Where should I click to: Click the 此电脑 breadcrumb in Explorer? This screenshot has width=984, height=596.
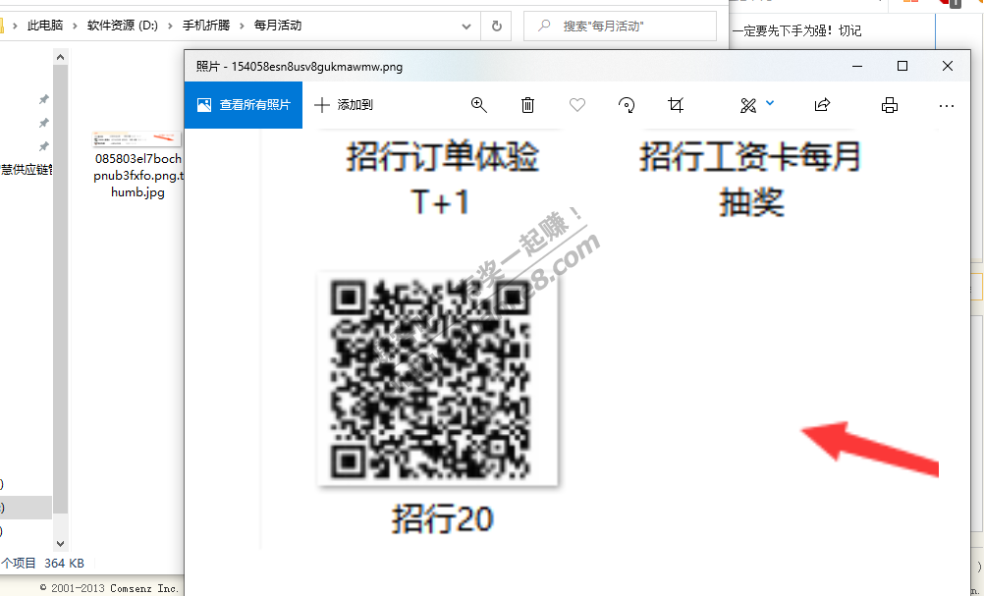pyautogui.click(x=45, y=26)
